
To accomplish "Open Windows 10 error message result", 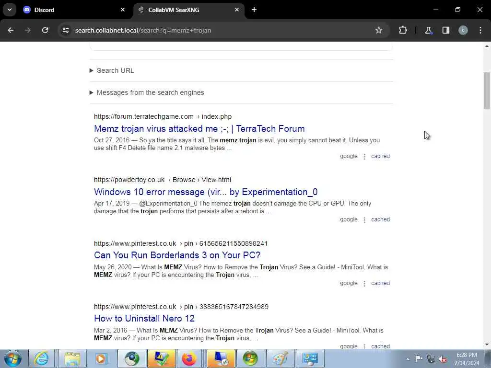I will [x=206, y=192].
